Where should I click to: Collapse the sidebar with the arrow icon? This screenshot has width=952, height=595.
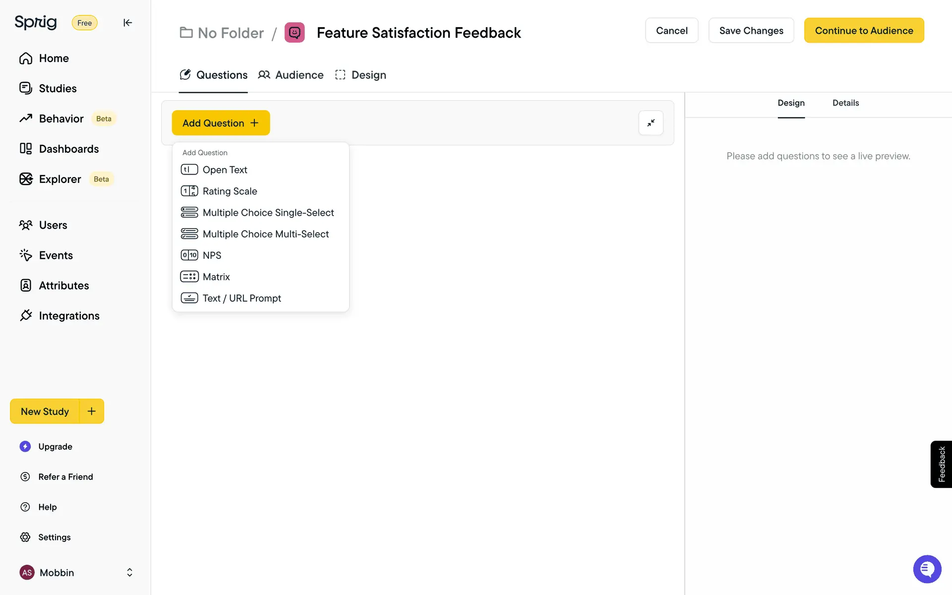click(x=127, y=23)
